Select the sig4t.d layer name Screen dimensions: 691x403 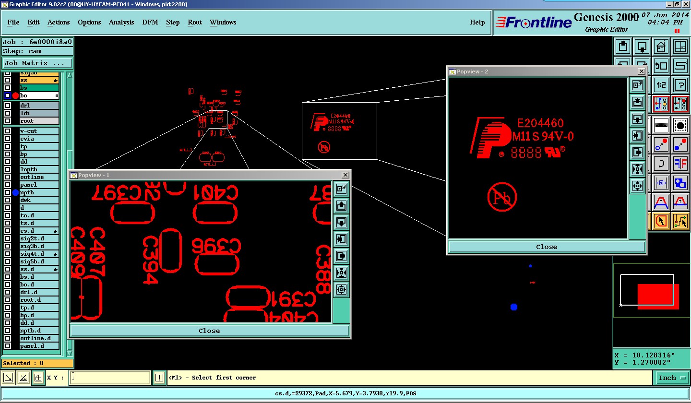coord(39,254)
